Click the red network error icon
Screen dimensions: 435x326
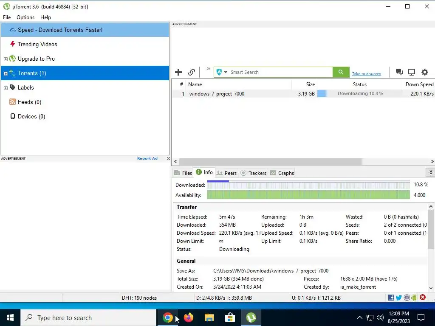[x=423, y=298]
